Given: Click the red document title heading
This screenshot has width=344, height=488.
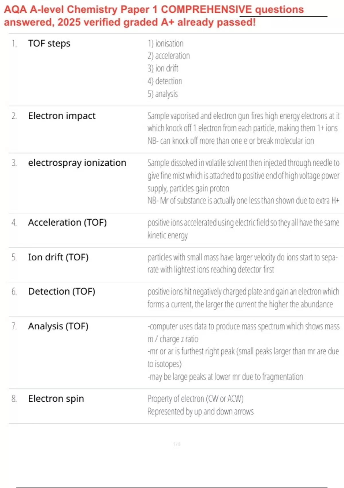Looking at the screenshot, I should pos(154,16).
